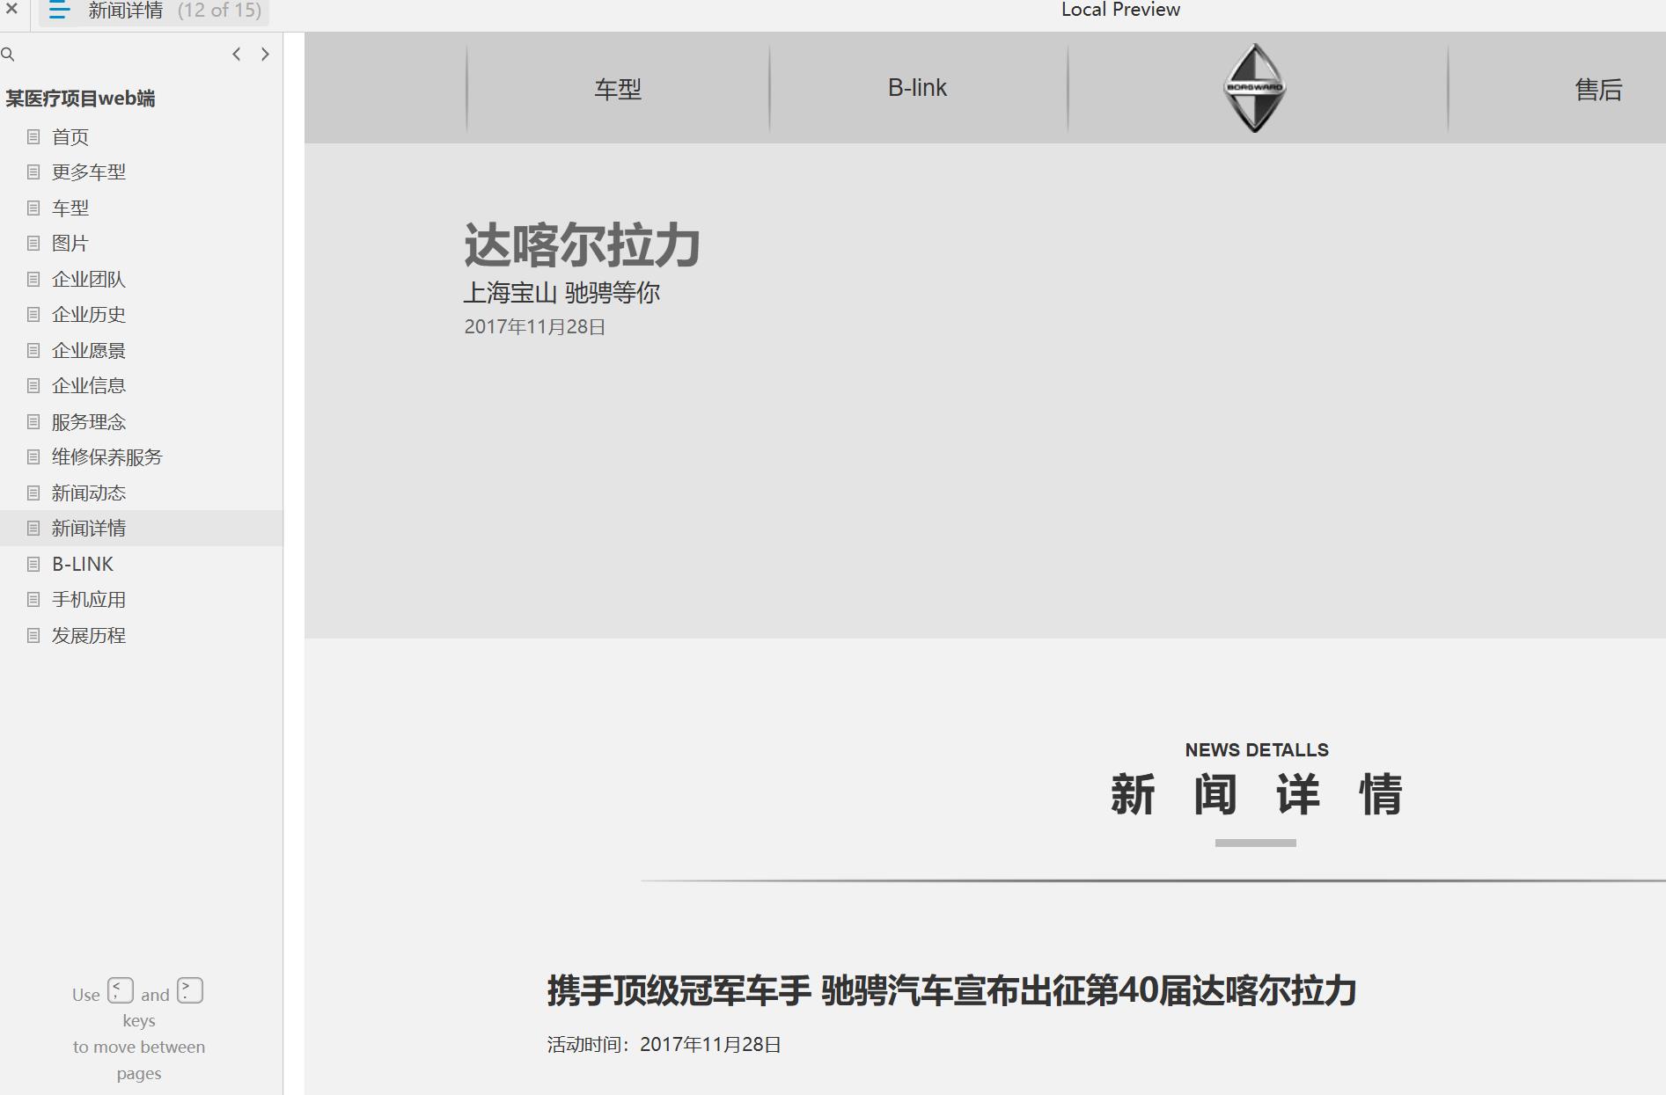This screenshot has height=1095, width=1666.
Task: Click the NEWS DETALLS heading text
Action: pos(1257,750)
